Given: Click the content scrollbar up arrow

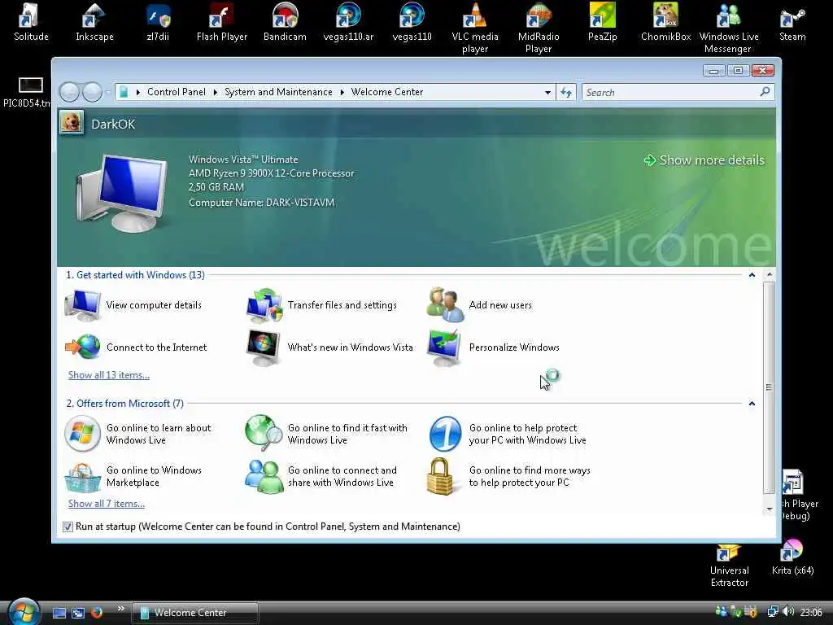Looking at the screenshot, I should (x=769, y=275).
